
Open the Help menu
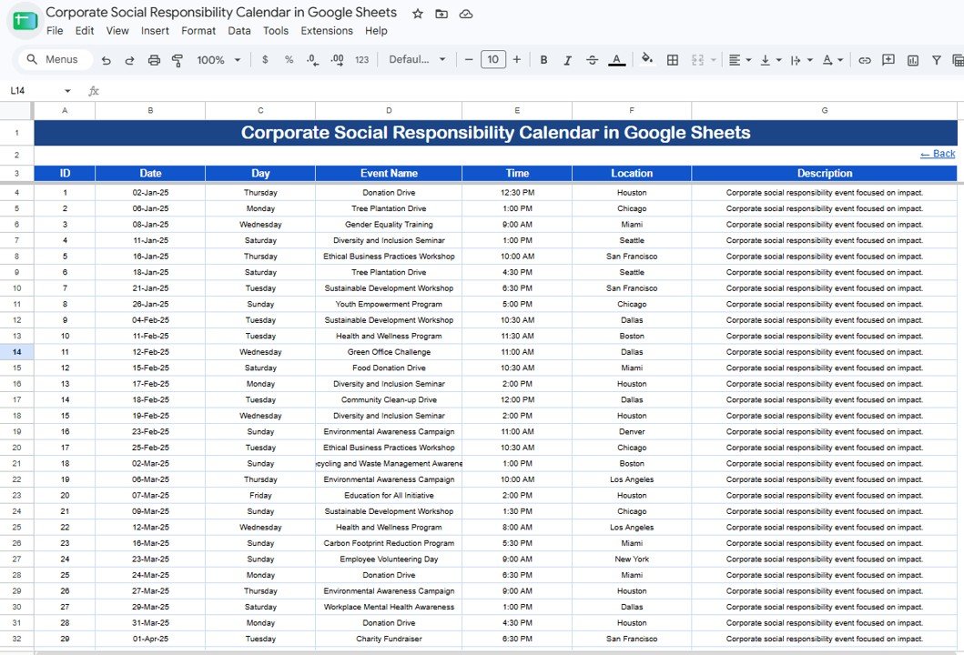(x=376, y=31)
